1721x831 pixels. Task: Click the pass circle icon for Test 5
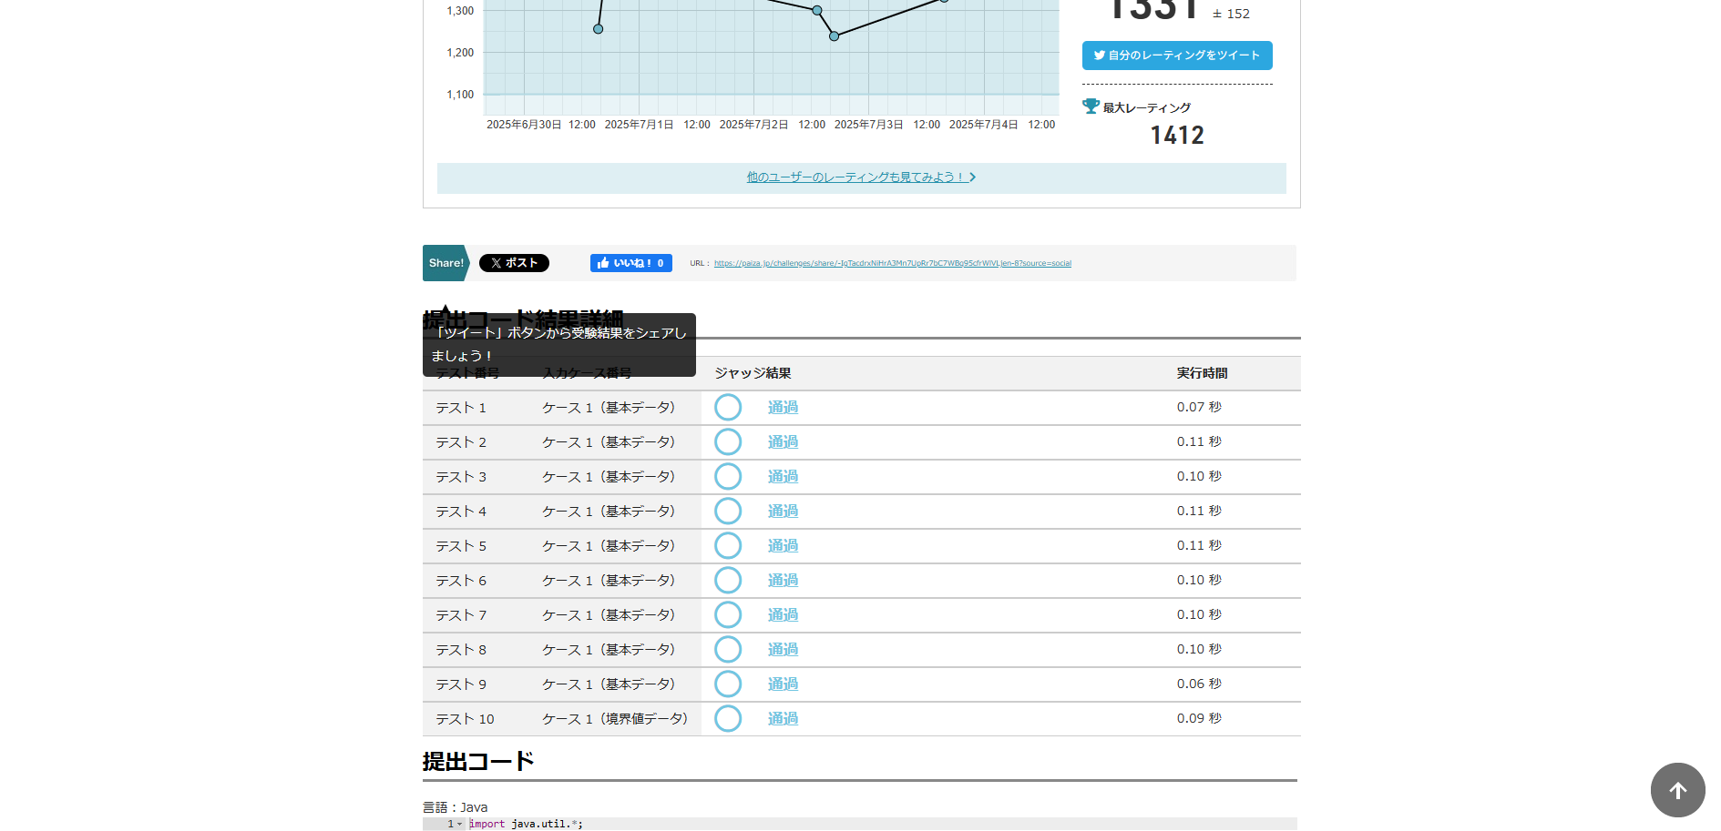tap(727, 546)
